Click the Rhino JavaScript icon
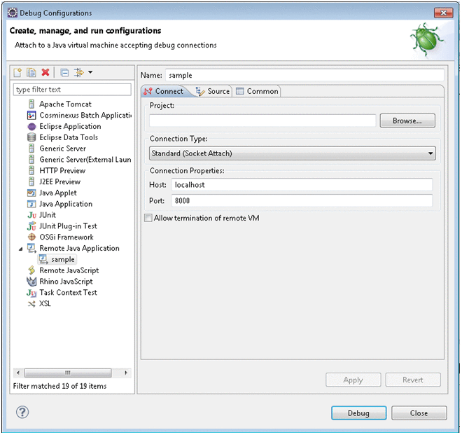462x435 pixels. [x=31, y=282]
